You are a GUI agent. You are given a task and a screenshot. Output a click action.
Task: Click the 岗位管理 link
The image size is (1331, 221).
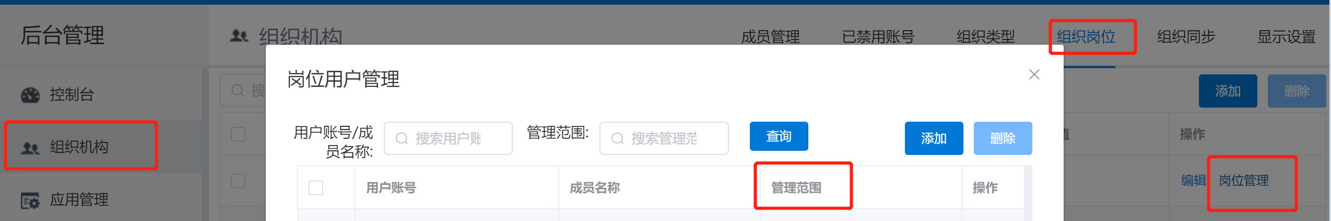(x=1244, y=180)
